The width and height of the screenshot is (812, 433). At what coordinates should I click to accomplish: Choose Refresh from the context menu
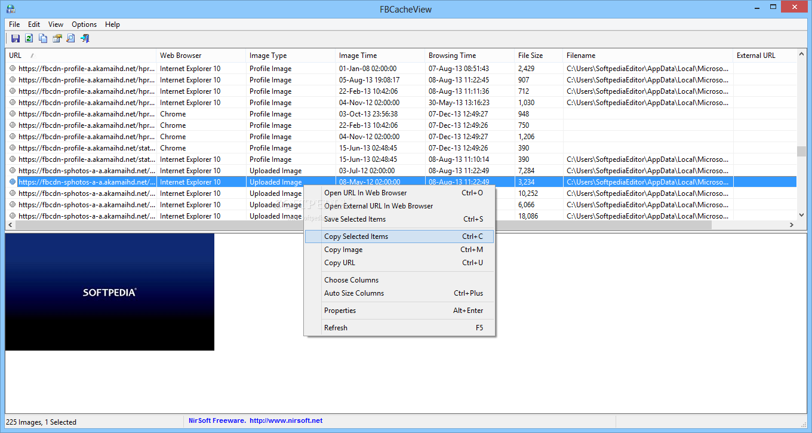click(399, 328)
